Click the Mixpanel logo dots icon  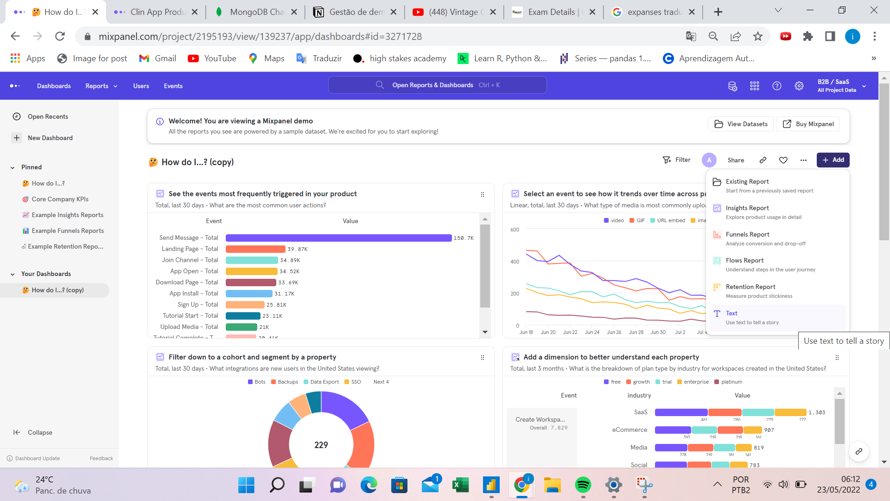pos(15,86)
